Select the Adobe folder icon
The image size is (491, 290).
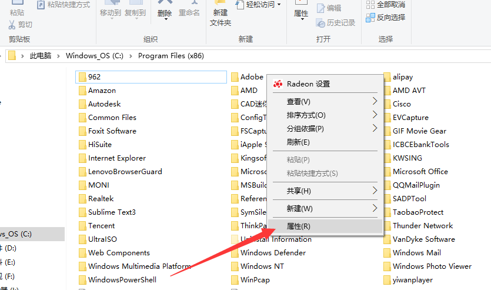235,77
